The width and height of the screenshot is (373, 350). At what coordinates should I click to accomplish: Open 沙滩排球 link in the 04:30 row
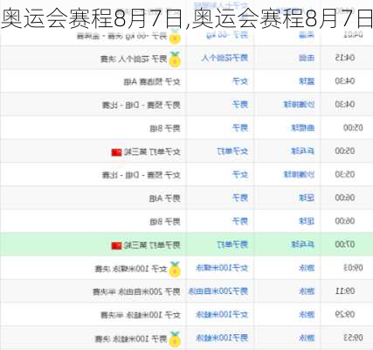[299, 104]
